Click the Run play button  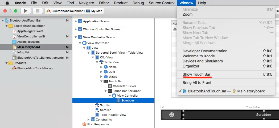pos(26,11)
